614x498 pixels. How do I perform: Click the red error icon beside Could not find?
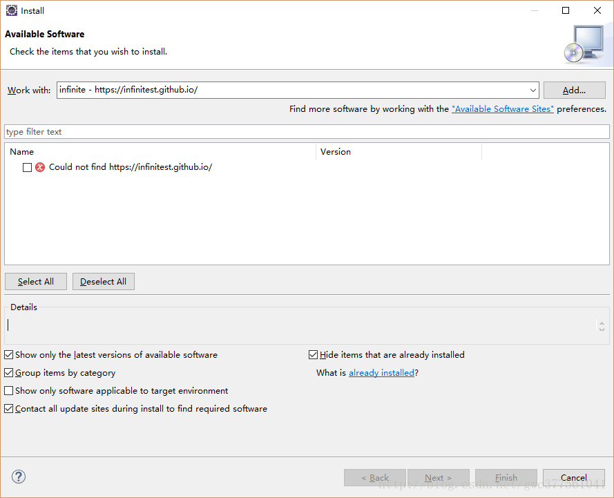(x=40, y=167)
